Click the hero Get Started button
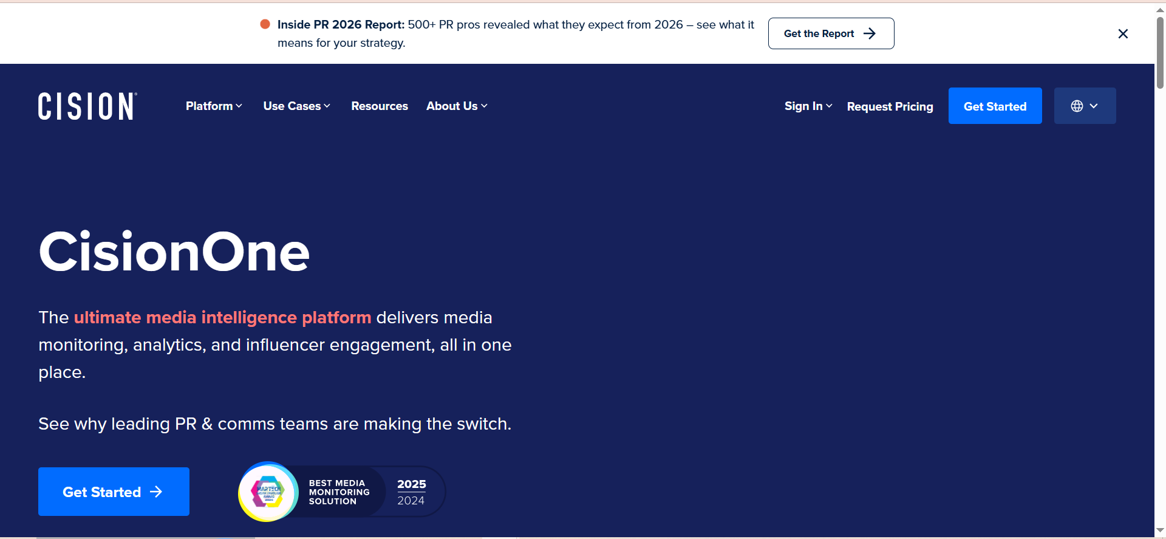 tap(114, 492)
